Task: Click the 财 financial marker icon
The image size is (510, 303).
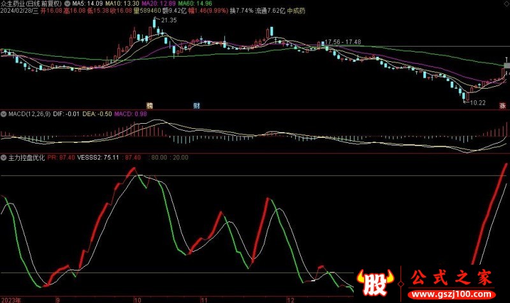Action: (197, 105)
